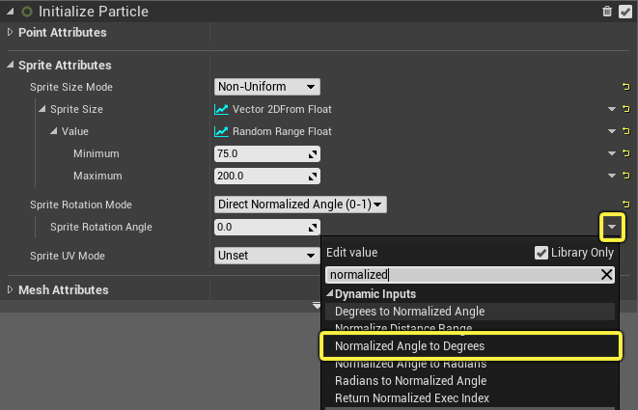The width and height of the screenshot is (638, 410).
Task: Open the Sprite UV Mode dropdown
Action: point(267,256)
